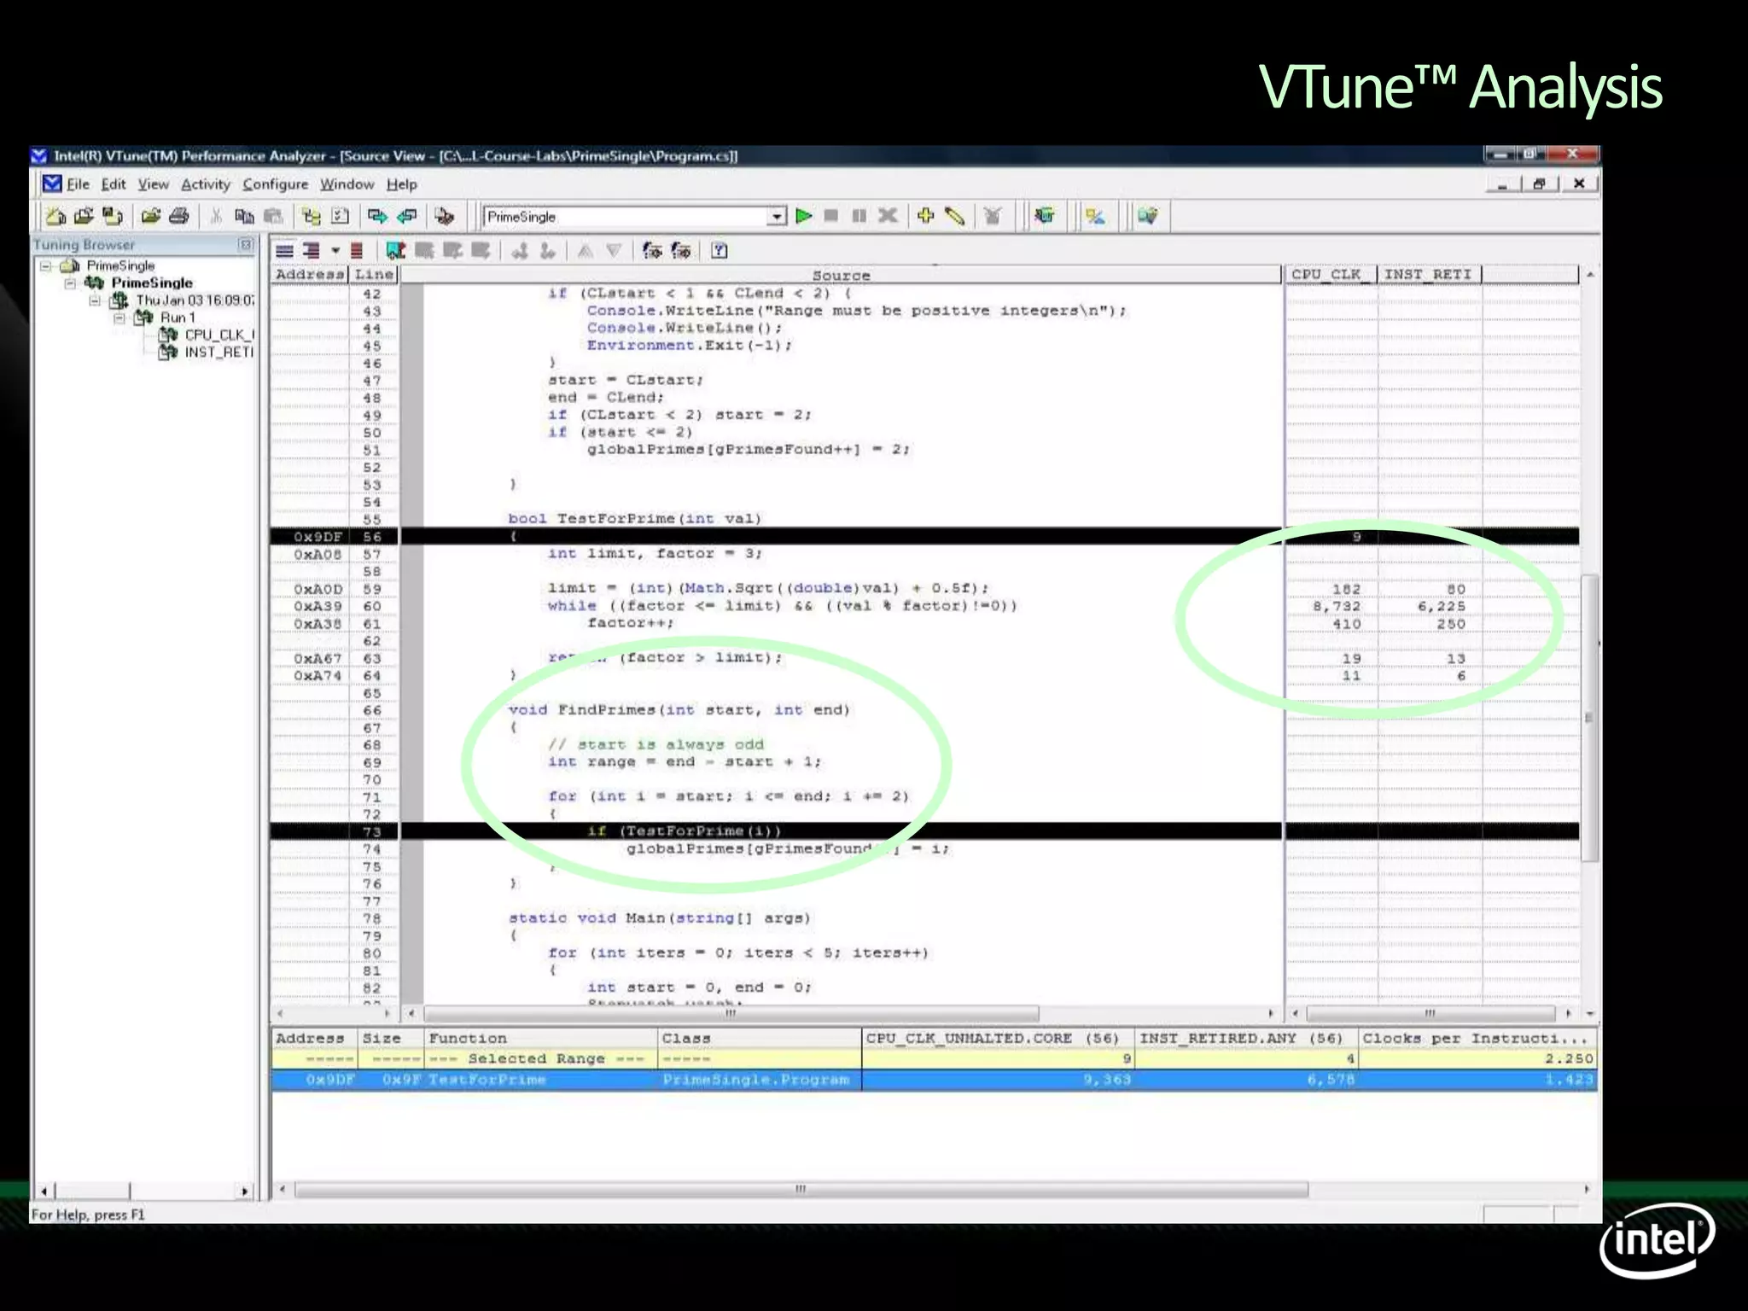Click the source view help question icon
The image size is (1748, 1311).
tap(720, 250)
